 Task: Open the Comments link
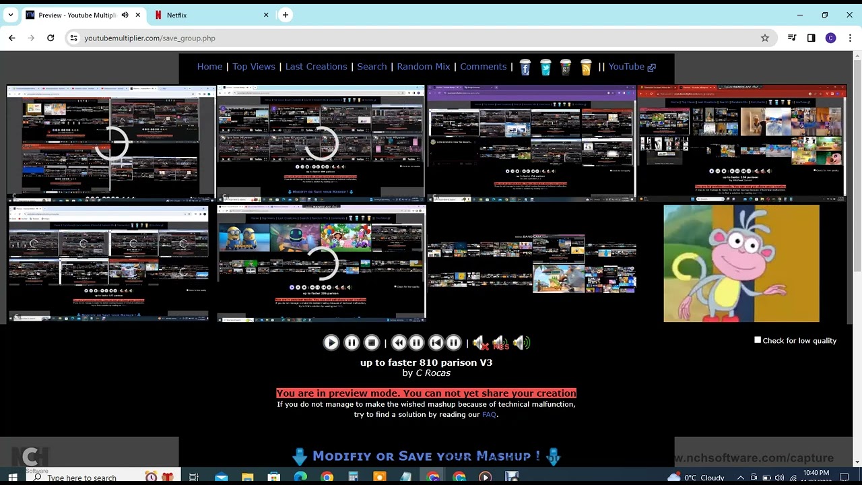point(484,67)
